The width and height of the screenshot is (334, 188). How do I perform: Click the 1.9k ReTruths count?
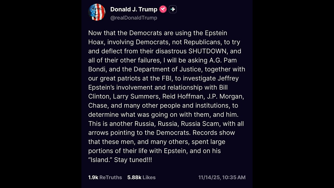[105, 177]
